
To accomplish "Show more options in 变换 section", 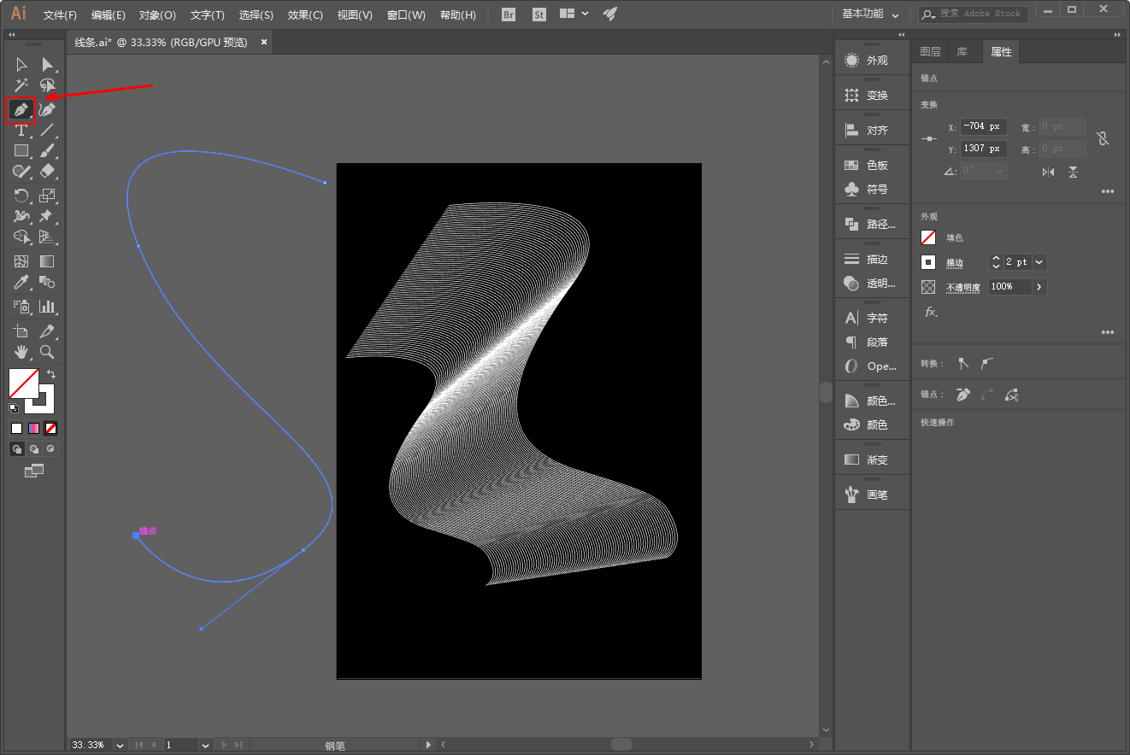I will pos(1108,192).
